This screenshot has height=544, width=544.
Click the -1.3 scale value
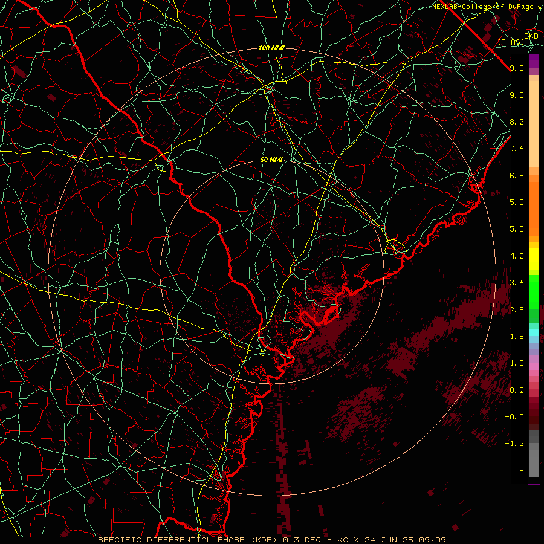tap(514, 444)
